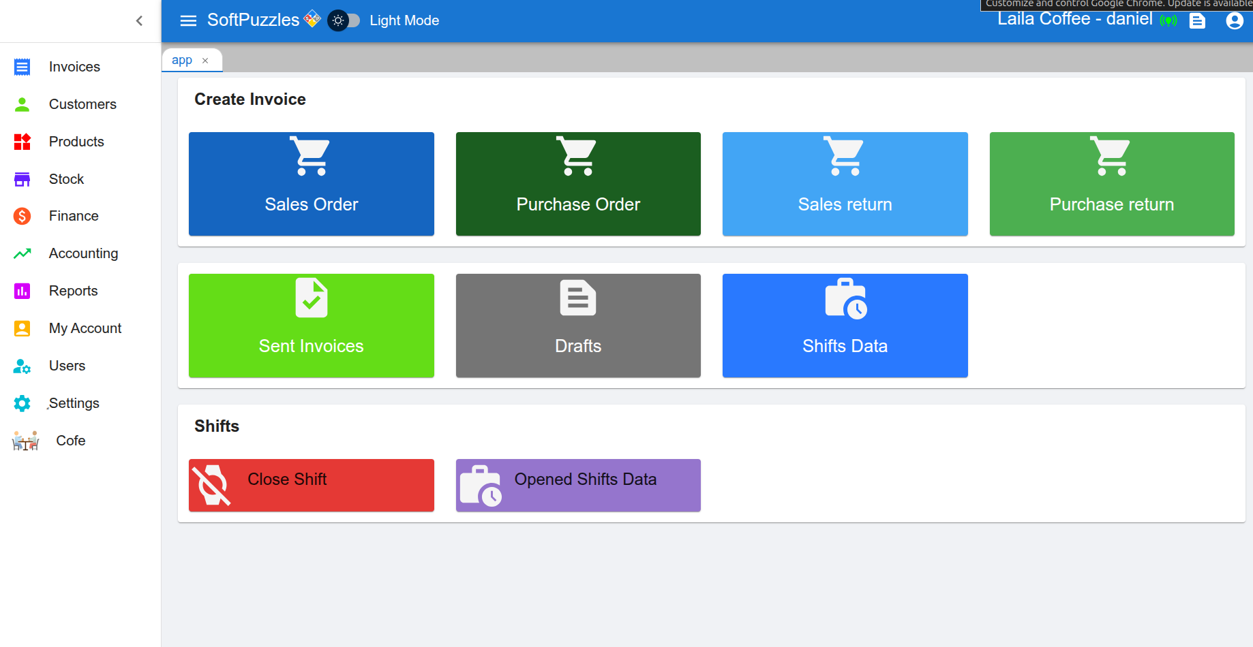
Task: Open the Drafts tile
Action: [578, 326]
